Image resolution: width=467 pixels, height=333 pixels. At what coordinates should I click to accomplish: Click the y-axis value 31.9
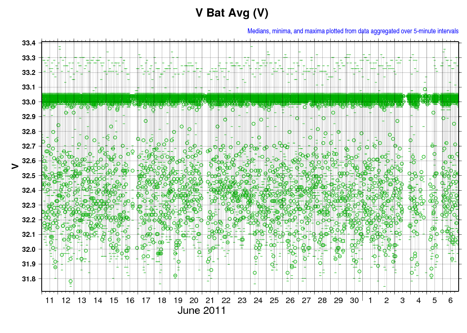point(29,264)
